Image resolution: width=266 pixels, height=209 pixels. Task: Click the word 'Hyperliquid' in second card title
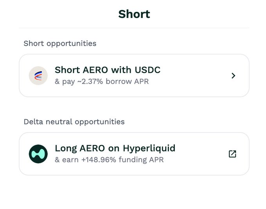click(x=149, y=148)
